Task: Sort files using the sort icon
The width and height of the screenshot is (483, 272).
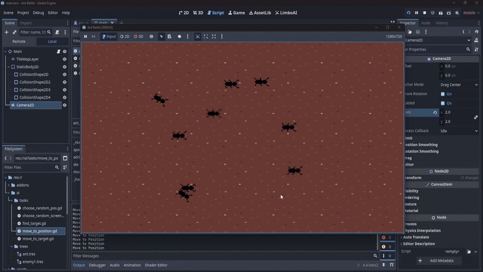Action: click(x=65, y=167)
